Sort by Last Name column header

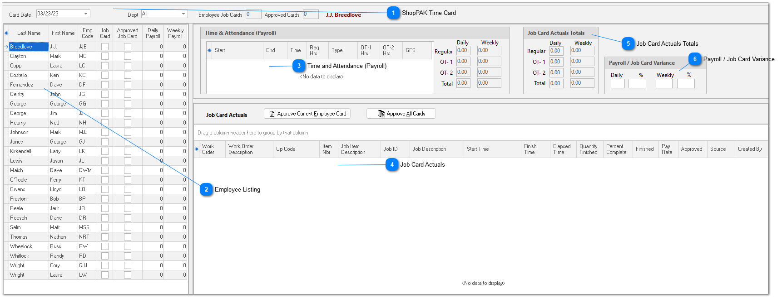point(29,33)
